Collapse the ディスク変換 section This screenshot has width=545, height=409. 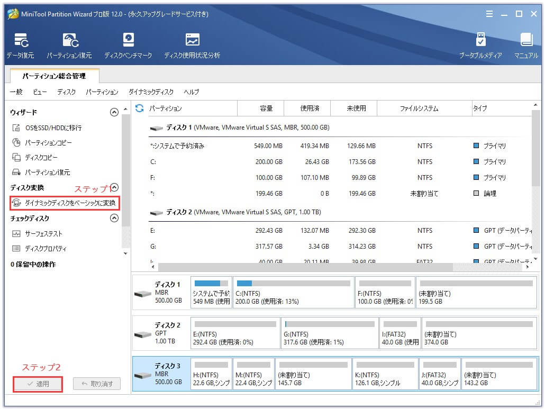click(x=114, y=187)
